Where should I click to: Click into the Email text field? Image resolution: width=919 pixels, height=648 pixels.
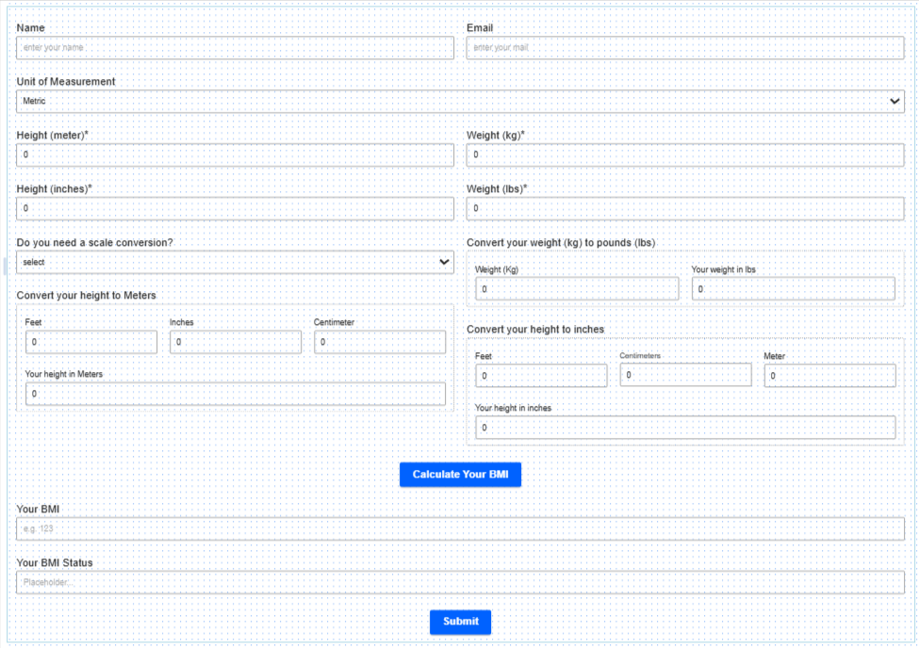(x=685, y=48)
